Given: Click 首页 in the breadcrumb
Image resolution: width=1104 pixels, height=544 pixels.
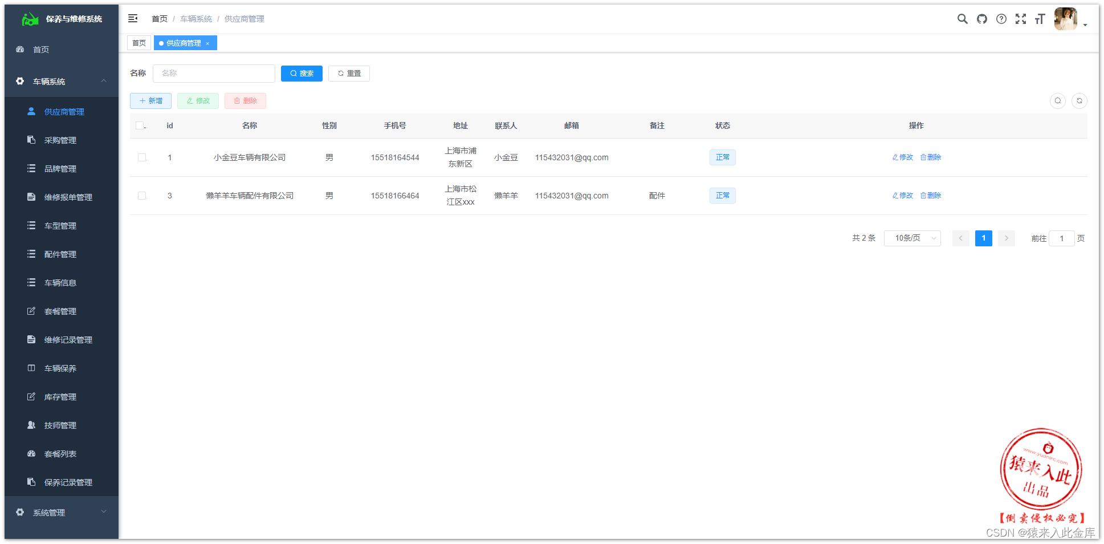Looking at the screenshot, I should pos(160,19).
